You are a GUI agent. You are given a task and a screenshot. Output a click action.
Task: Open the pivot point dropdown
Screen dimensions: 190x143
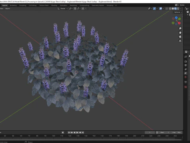[71, 9]
